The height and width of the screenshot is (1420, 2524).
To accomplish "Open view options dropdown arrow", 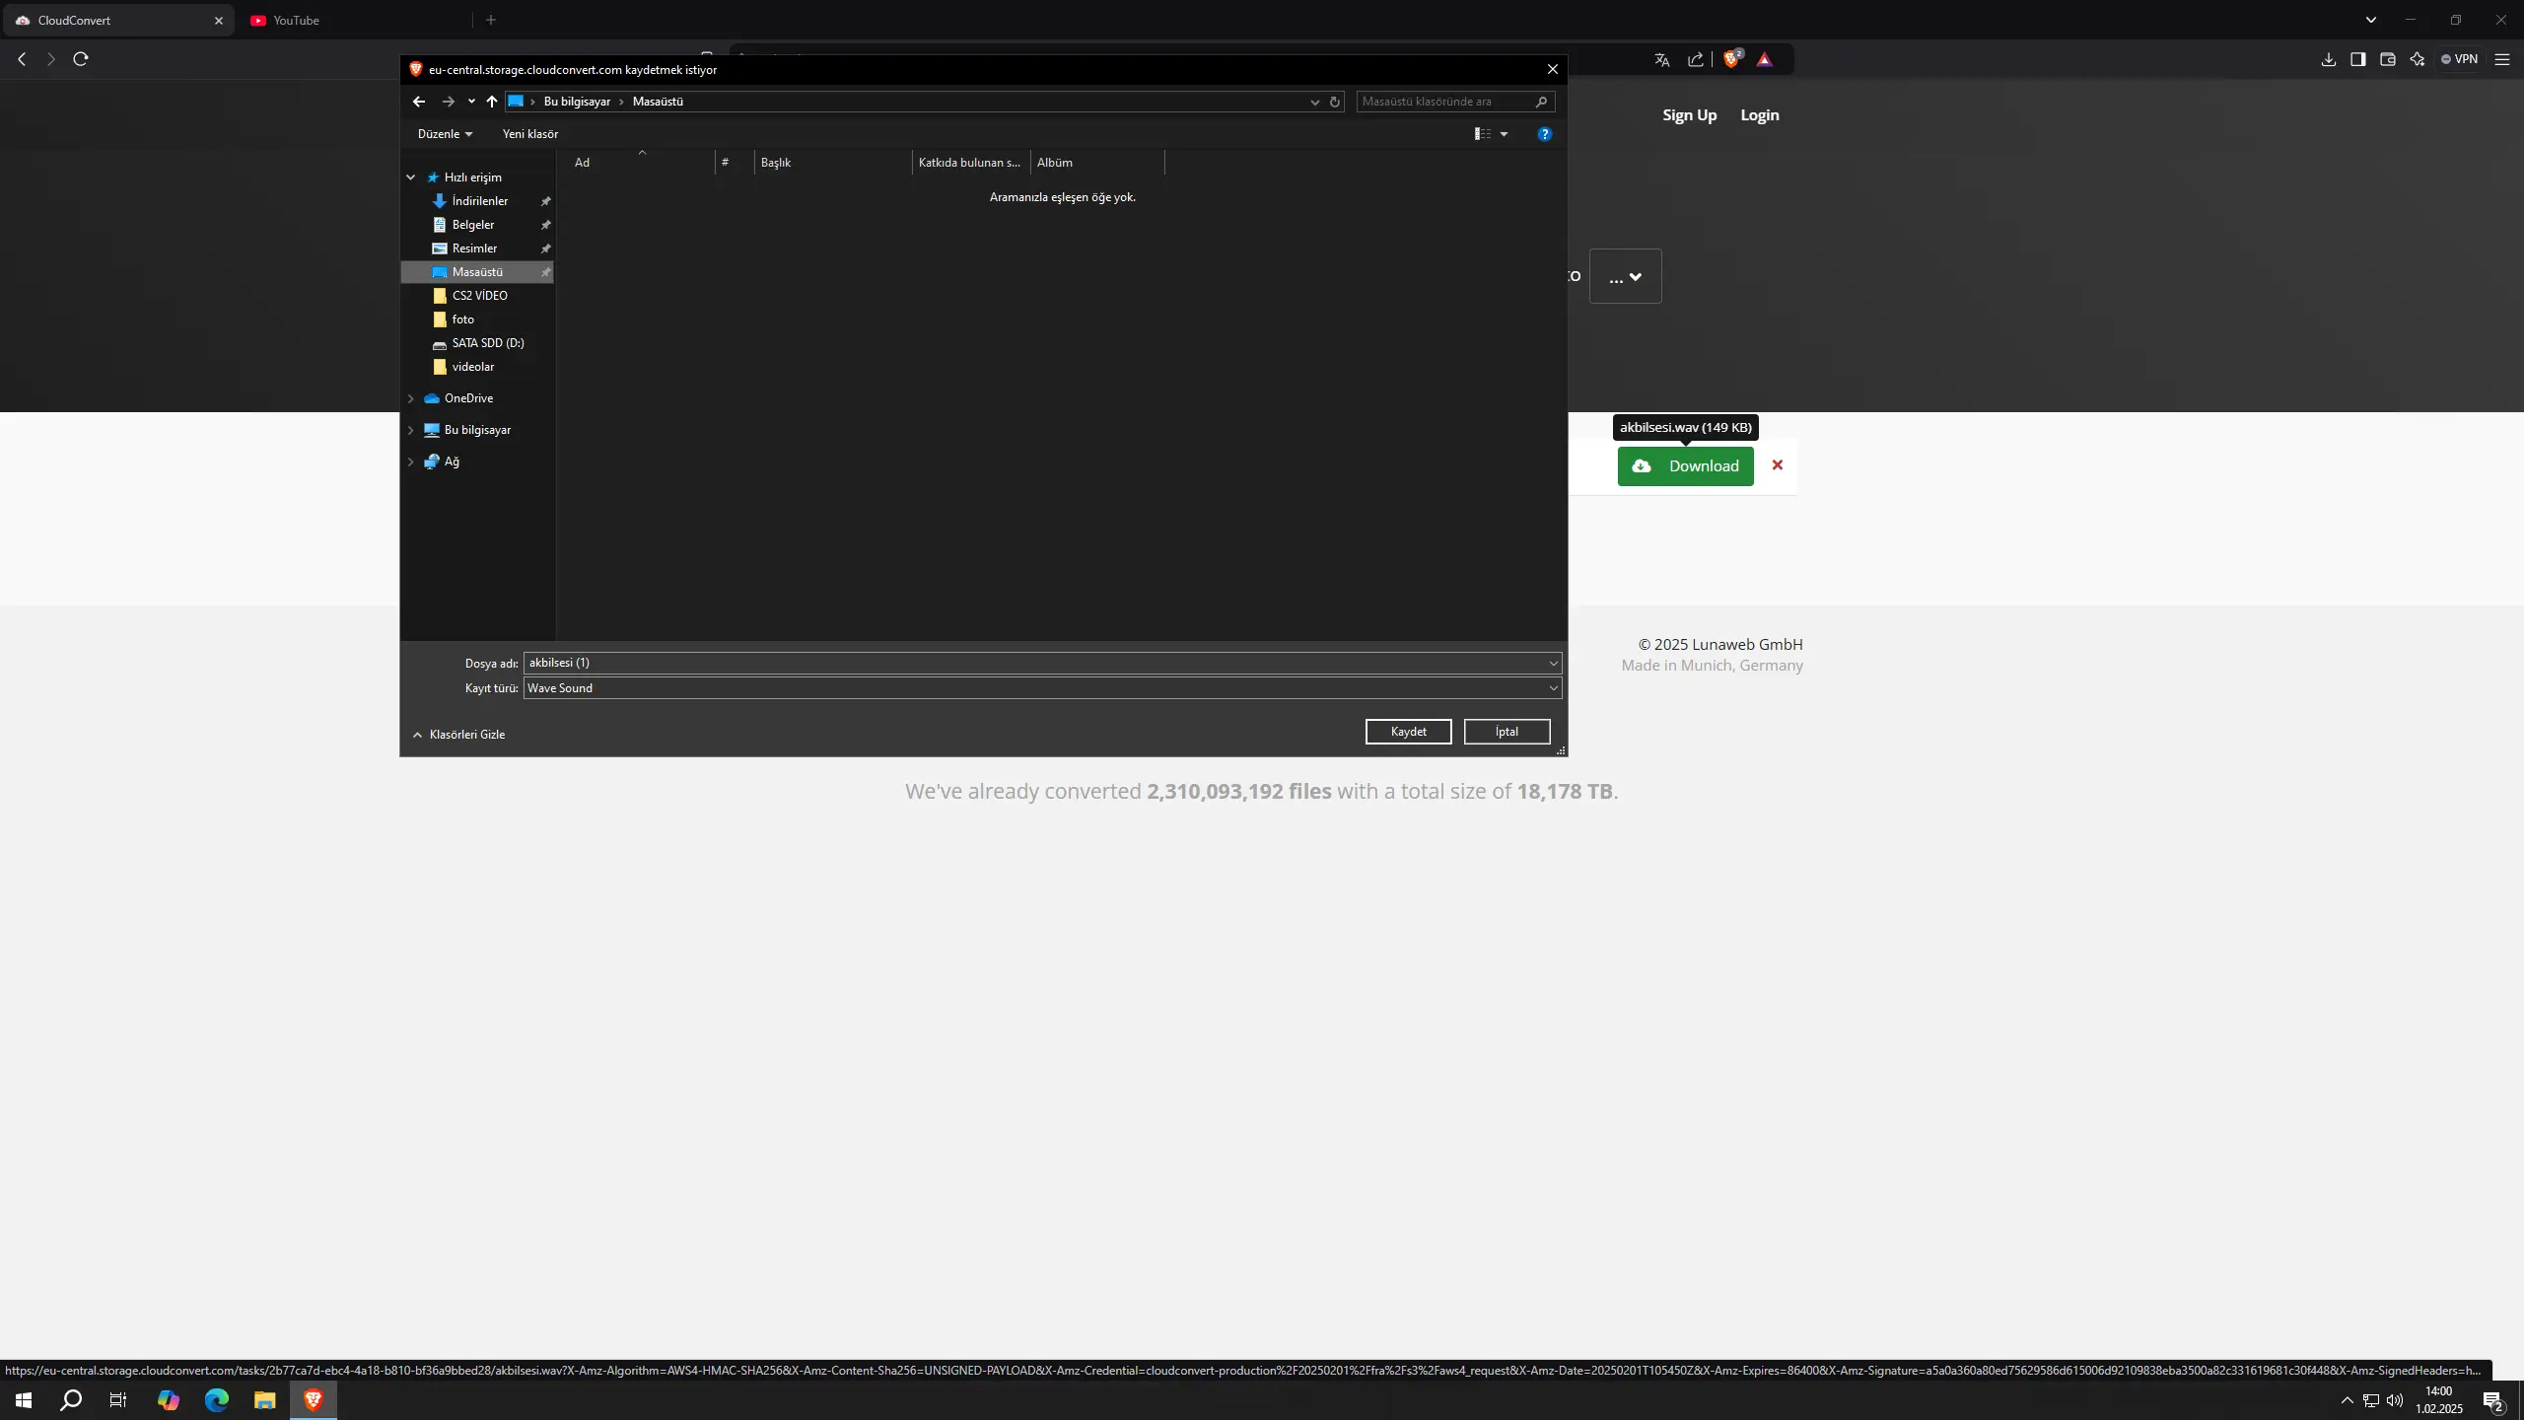I will point(1504,134).
